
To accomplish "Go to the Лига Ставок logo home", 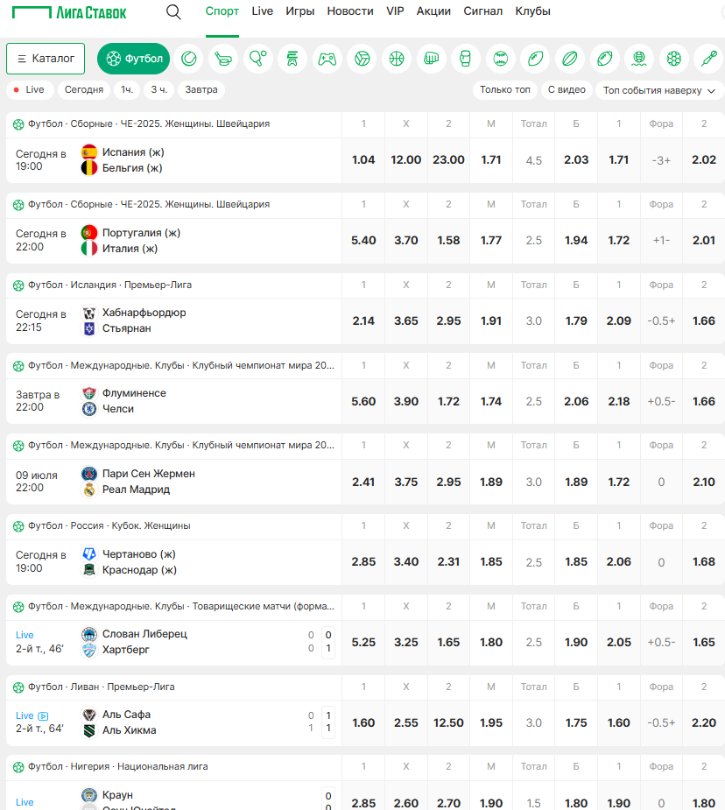I will (69, 12).
